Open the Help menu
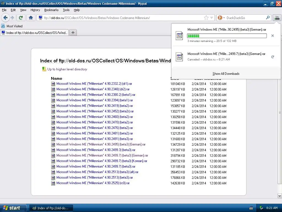The image size is (282, 212). [x=77, y=10]
